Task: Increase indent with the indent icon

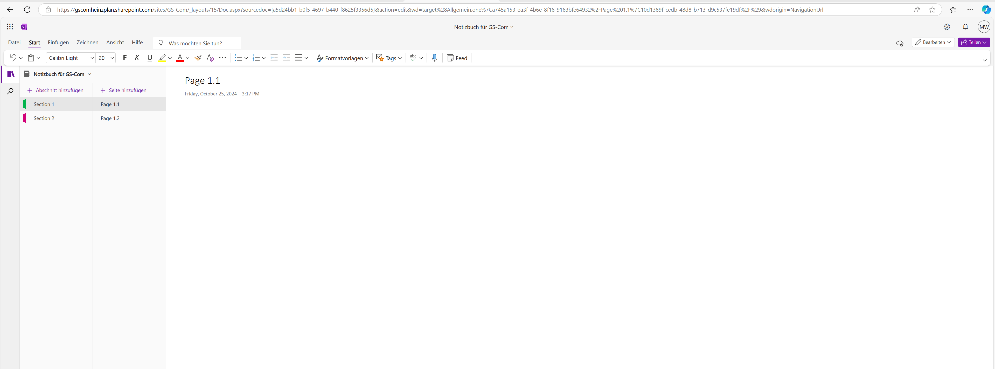Action: (286, 58)
